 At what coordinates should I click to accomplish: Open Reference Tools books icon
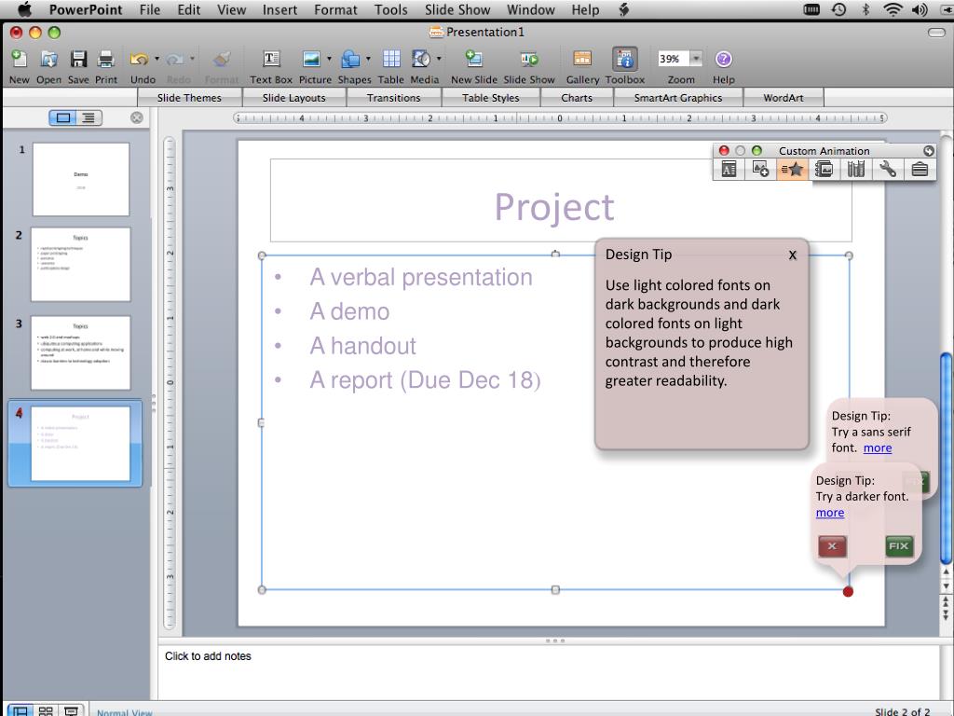(856, 170)
